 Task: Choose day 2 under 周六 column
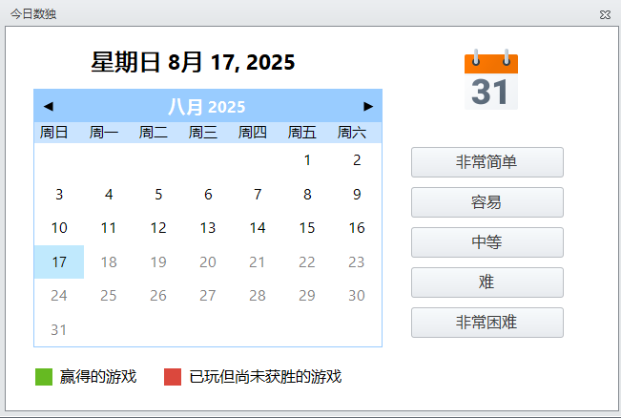click(357, 160)
